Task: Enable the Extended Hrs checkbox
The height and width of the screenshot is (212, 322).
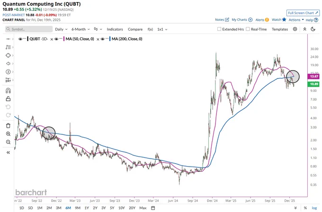Action: [219, 29]
